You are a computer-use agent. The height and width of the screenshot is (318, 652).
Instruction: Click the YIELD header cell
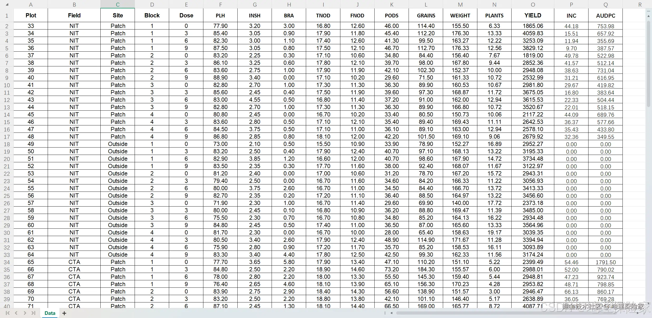(x=533, y=16)
